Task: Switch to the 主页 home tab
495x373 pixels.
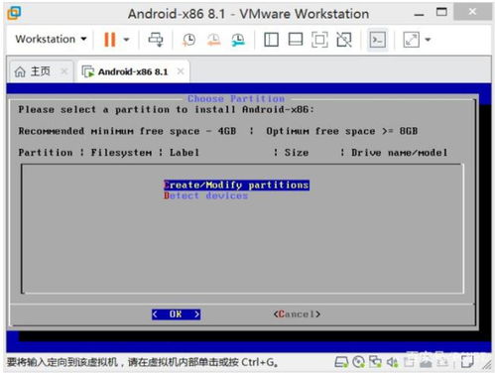Action: click(x=41, y=71)
